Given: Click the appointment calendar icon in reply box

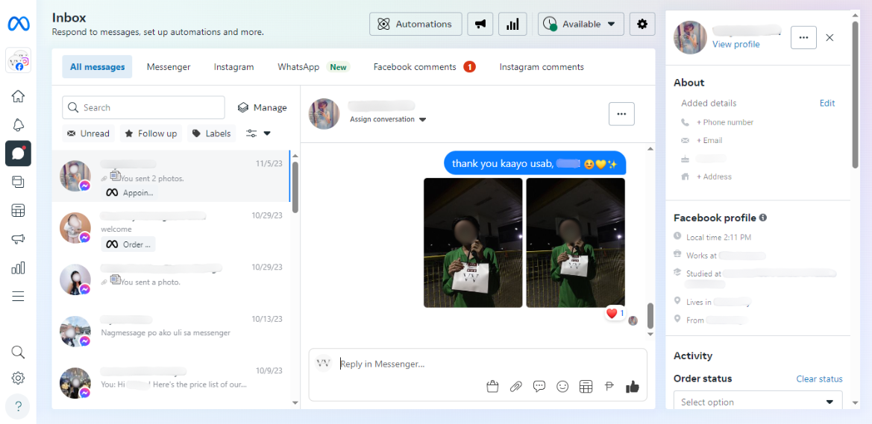Looking at the screenshot, I should point(585,386).
